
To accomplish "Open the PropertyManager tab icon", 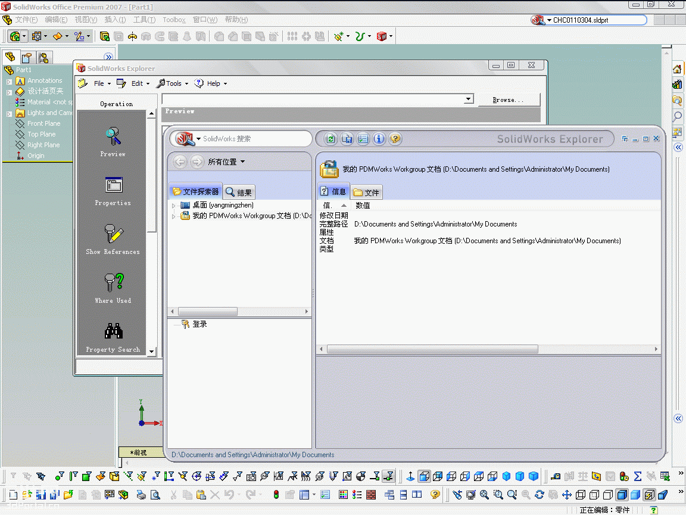I will (27, 58).
